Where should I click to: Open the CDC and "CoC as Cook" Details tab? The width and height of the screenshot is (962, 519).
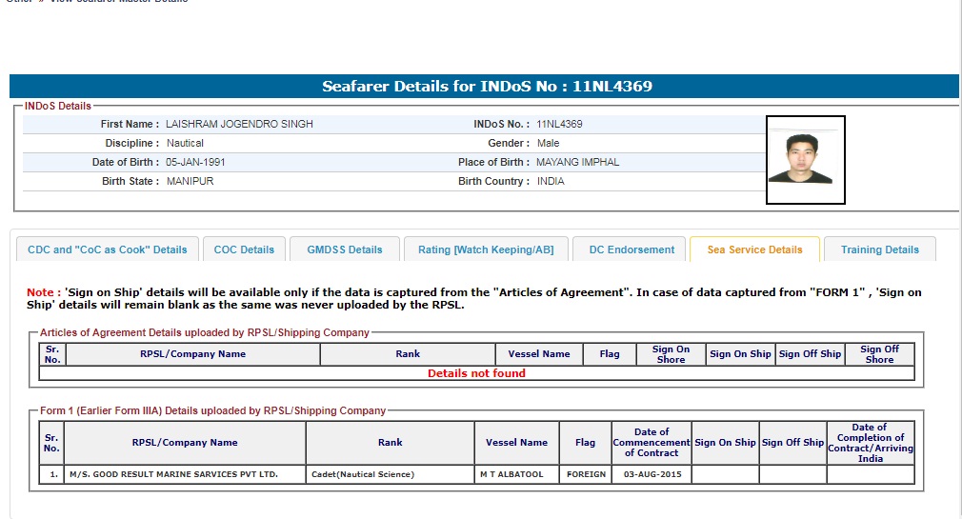pos(108,250)
